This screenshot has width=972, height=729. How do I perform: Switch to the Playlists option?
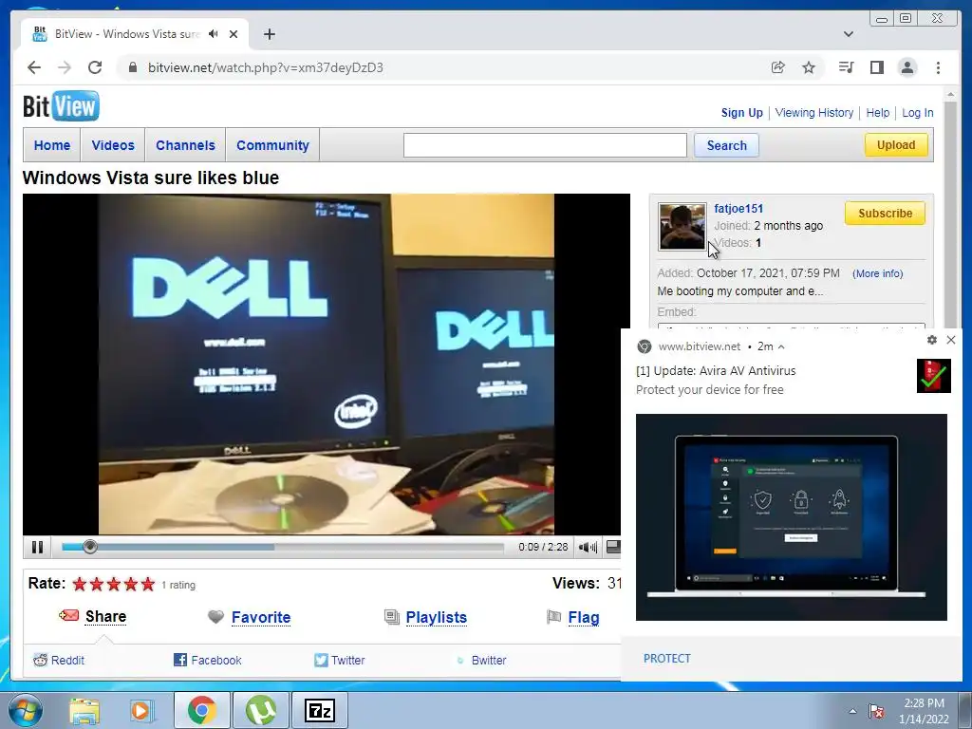pyautogui.click(x=437, y=617)
